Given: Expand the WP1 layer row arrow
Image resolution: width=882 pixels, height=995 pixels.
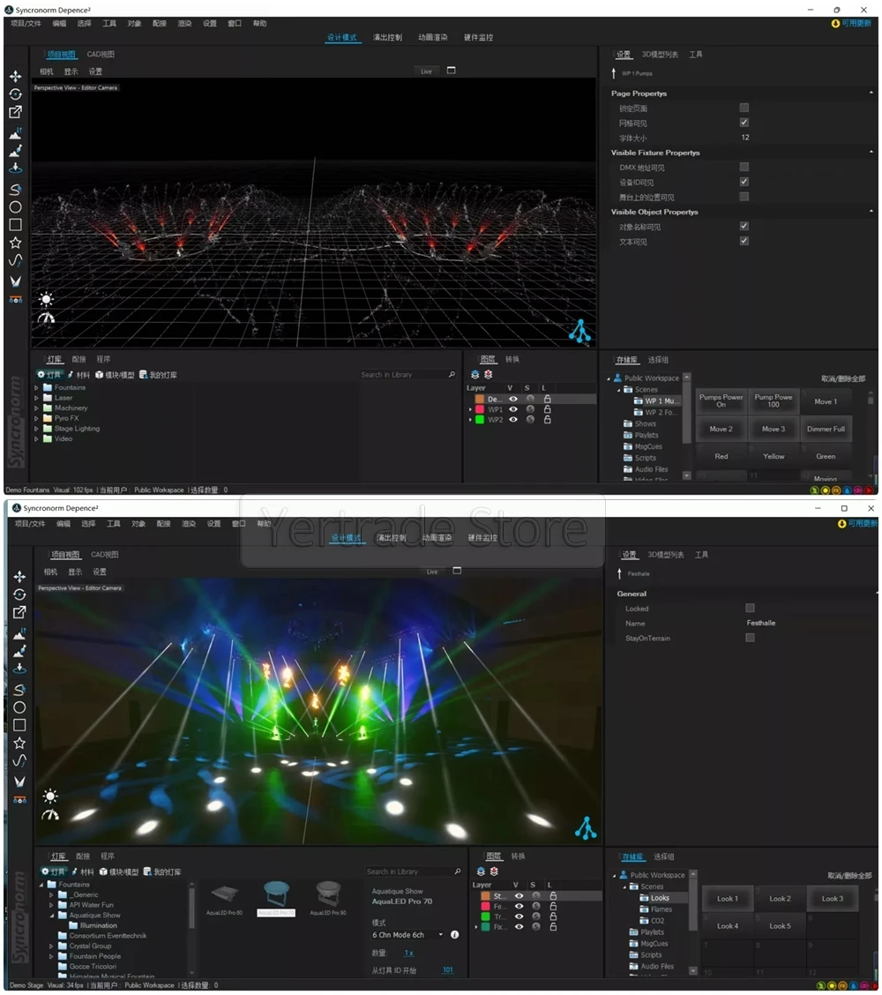Looking at the screenshot, I should tap(470, 410).
